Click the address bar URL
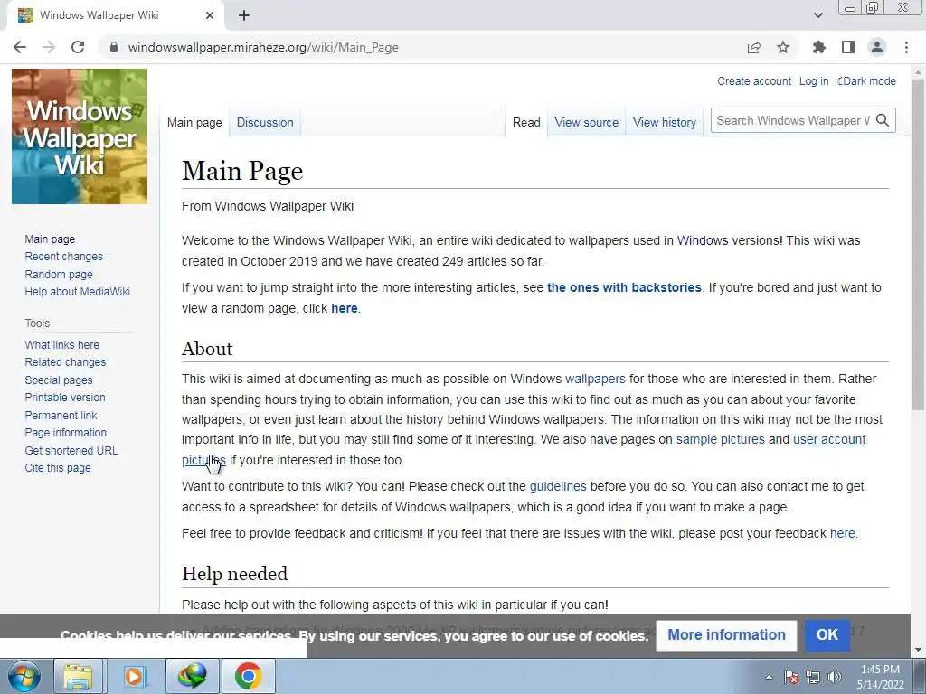 click(x=263, y=47)
